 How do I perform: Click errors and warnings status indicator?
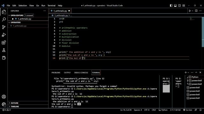6,110
